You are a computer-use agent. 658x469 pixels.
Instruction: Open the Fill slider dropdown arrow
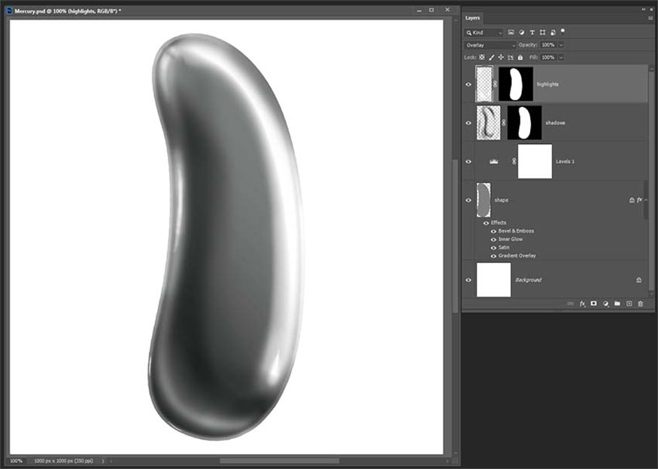click(x=561, y=57)
